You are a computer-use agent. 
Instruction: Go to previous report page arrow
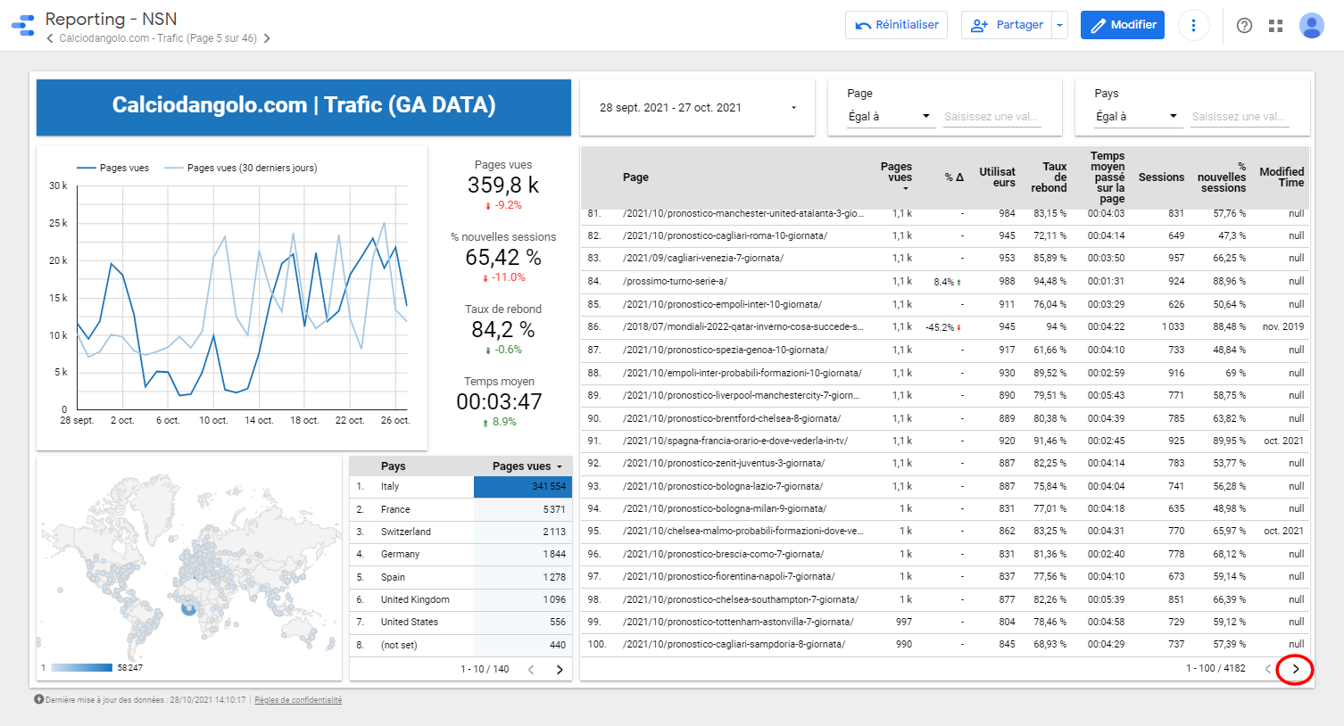(50, 38)
